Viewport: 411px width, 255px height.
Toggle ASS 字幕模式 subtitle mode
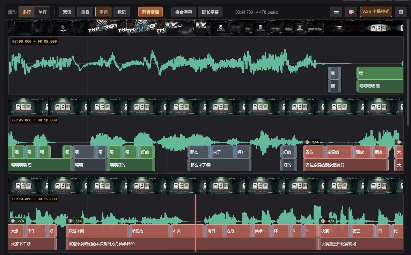pyautogui.click(x=376, y=12)
